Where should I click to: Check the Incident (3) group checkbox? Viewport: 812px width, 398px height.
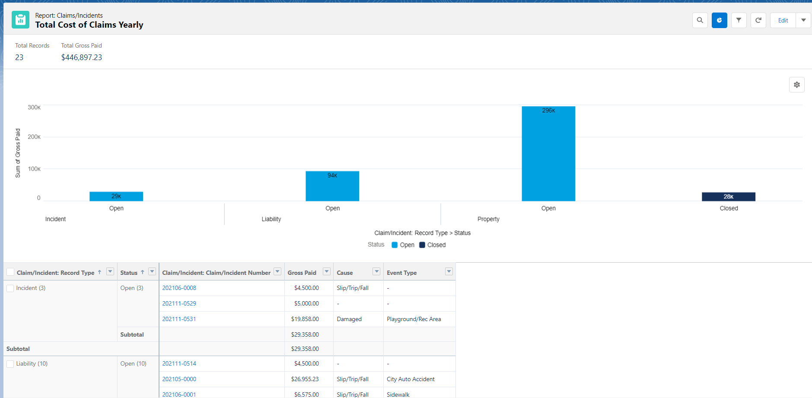coord(10,288)
